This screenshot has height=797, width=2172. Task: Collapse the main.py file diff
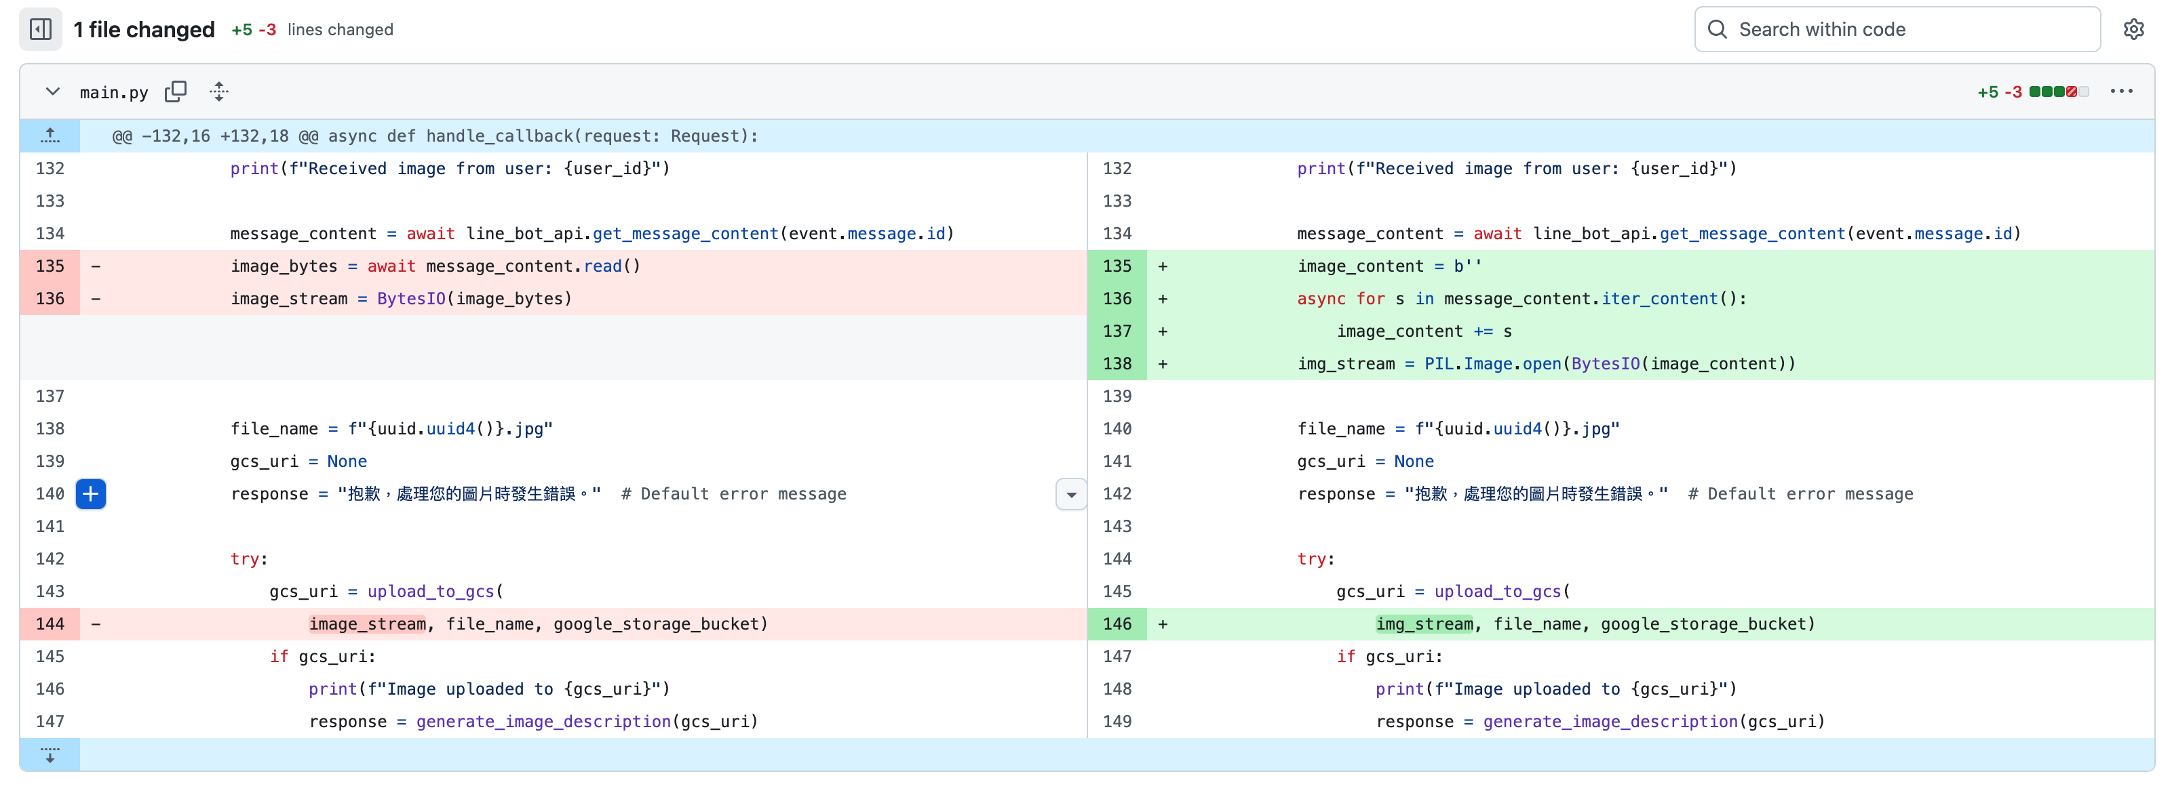[x=52, y=92]
